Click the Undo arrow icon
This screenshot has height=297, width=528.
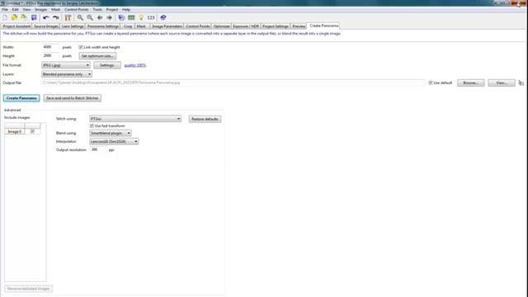click(46, 17)
